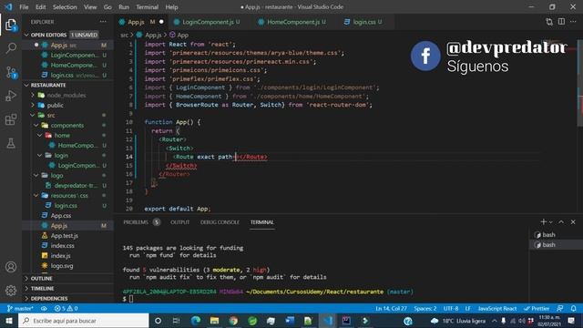The image size is (583, 328).
Task: Collapse the RESTAURANTE folder section
Action: [26, 85]
